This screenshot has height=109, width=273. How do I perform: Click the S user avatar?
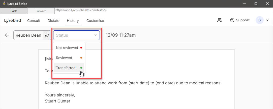click(260, 20)
